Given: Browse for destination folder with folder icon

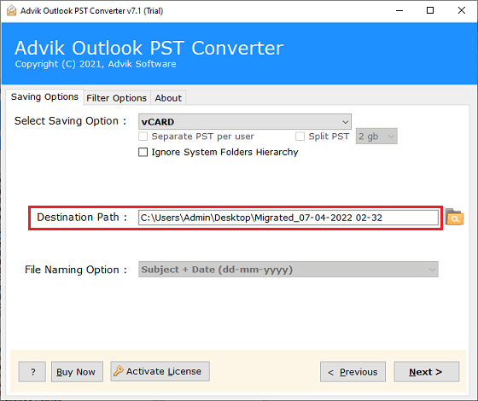Looking at the screenshot, I should 454,217.
